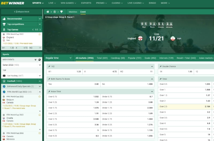214x141 pixels.
Task: Click the Top competitions trophy icon
Action: point(4,24)
